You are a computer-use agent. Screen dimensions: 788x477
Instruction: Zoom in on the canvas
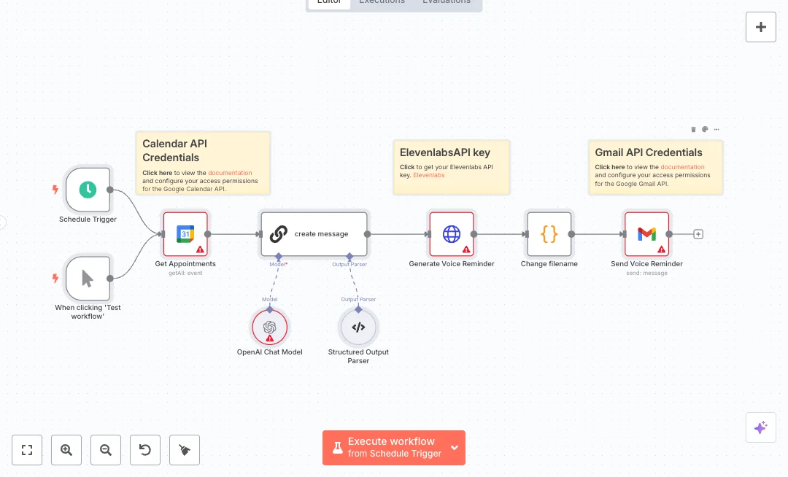[66, 450]
